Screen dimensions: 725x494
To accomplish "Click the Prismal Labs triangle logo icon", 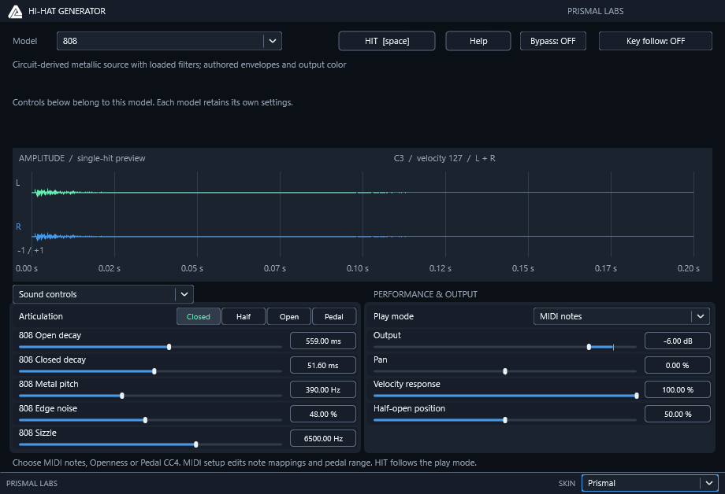I will tap(15, 12).
